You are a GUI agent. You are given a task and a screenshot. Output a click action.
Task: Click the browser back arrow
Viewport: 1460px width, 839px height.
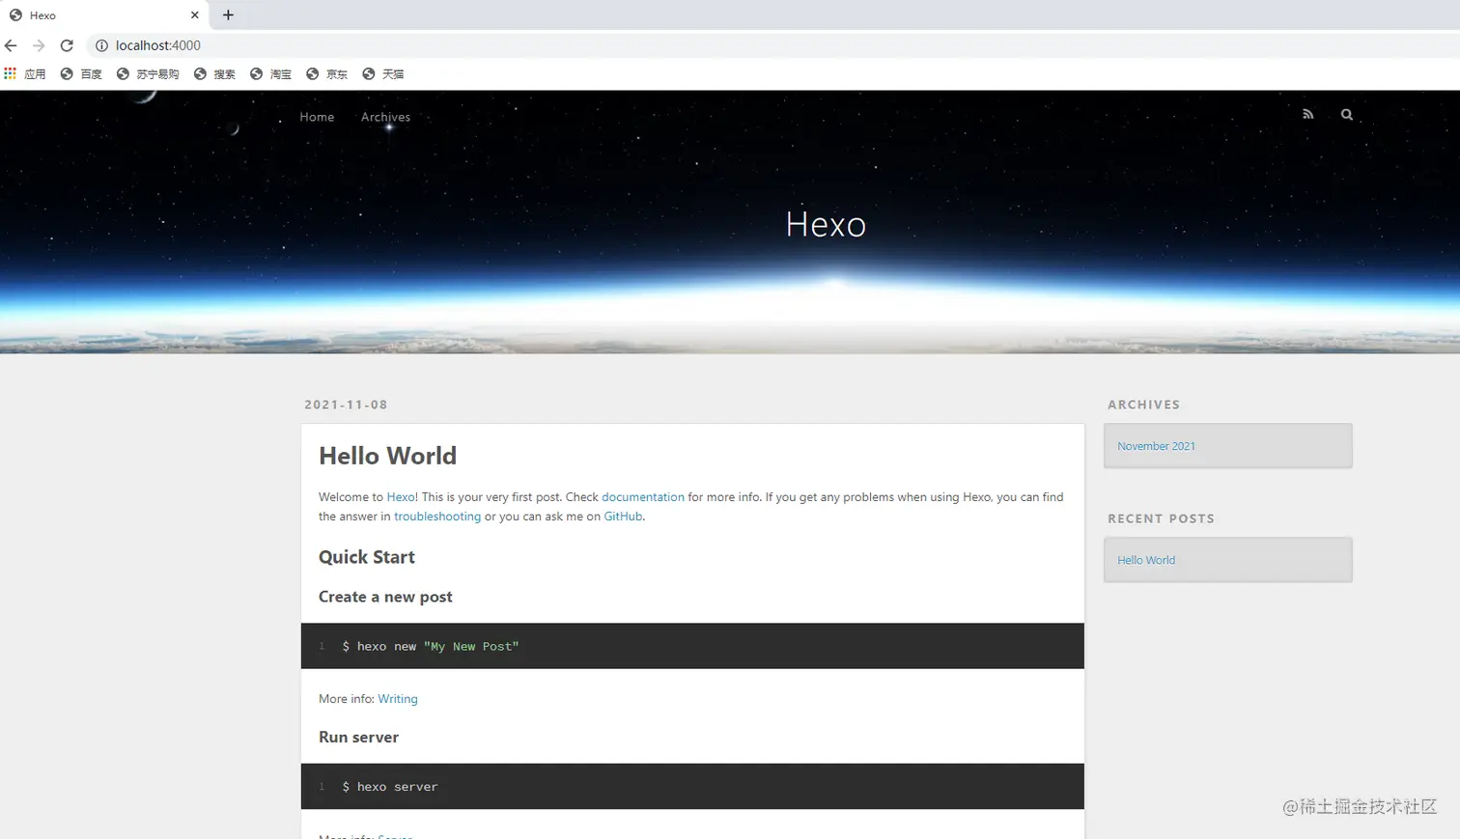click(x=11, y=45)
